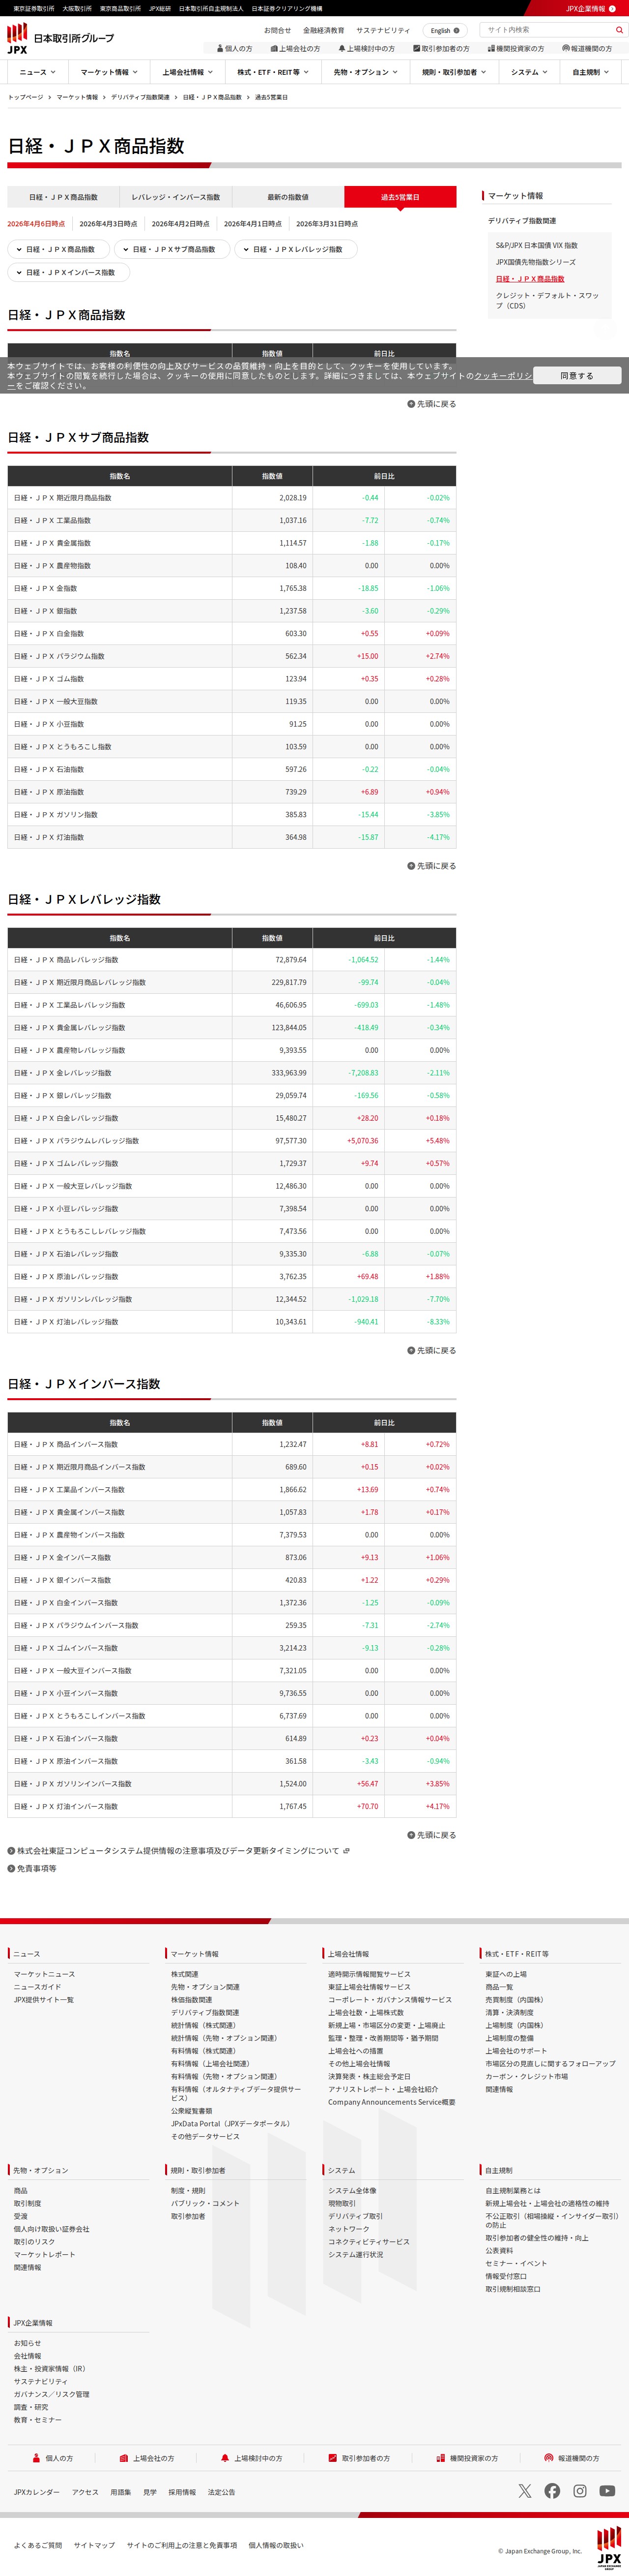Accept cookies with 同意する button
The width and height of the screenshot is (629, 2576).
(576, 376)
